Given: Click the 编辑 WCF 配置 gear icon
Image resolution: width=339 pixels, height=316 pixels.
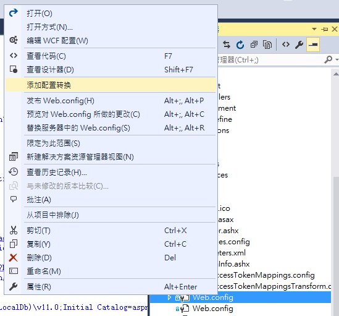Looking at the screenshot, I should (x=14, y=40).
